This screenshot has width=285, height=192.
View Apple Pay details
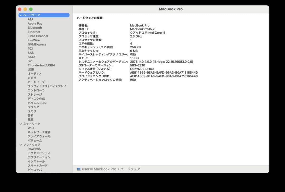coord(35,23)
